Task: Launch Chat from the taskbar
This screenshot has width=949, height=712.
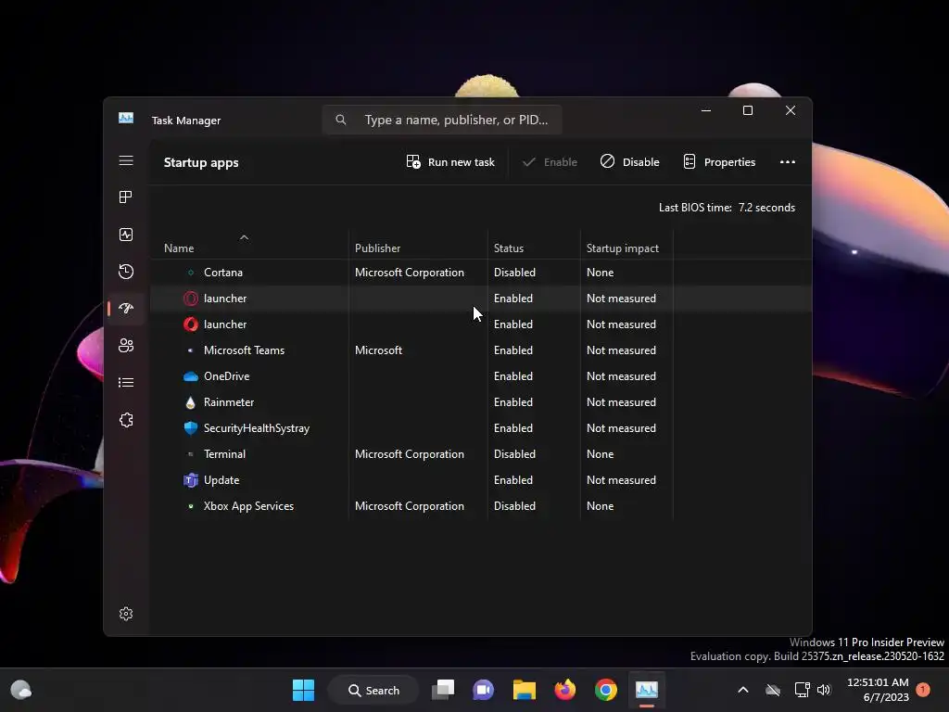Action: pyautogui.click(x=483, y=690)
